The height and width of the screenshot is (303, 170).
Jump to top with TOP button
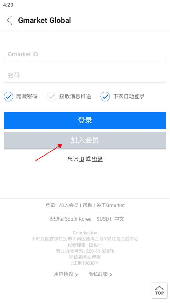tap(159, 291)
